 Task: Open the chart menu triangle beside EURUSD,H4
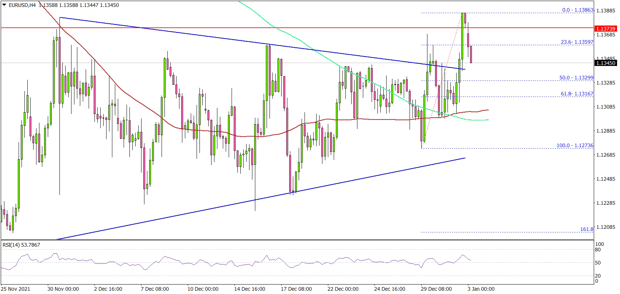click(4, 5)
